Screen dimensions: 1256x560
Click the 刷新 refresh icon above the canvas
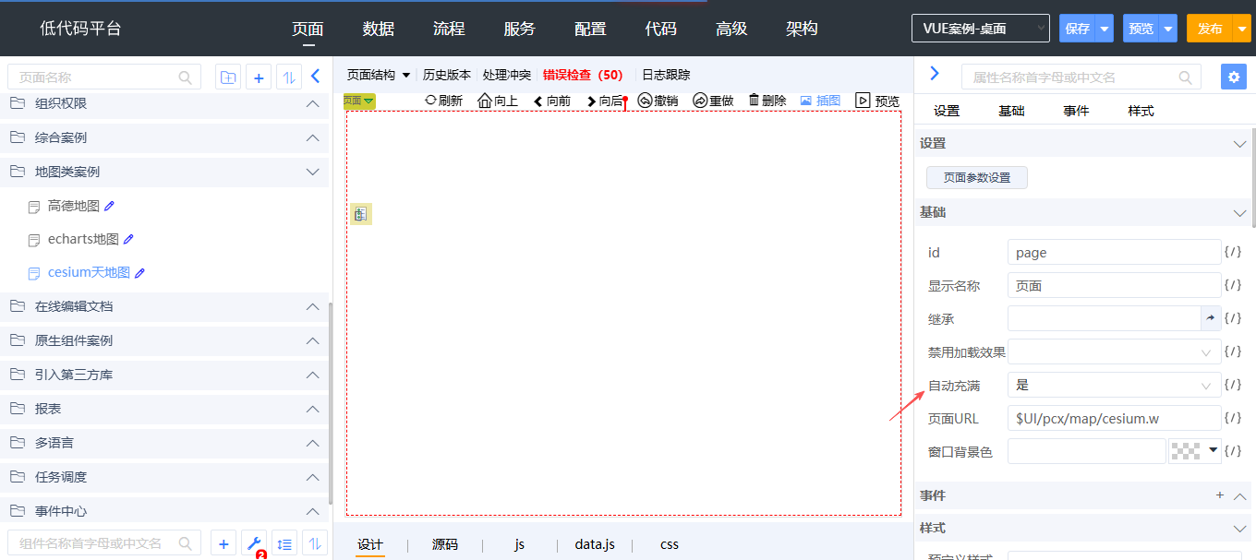(430, 100)
